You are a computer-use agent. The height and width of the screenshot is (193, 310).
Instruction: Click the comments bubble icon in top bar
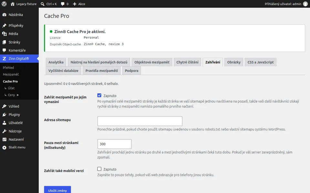pyautogui.click(x=63, y=4)
